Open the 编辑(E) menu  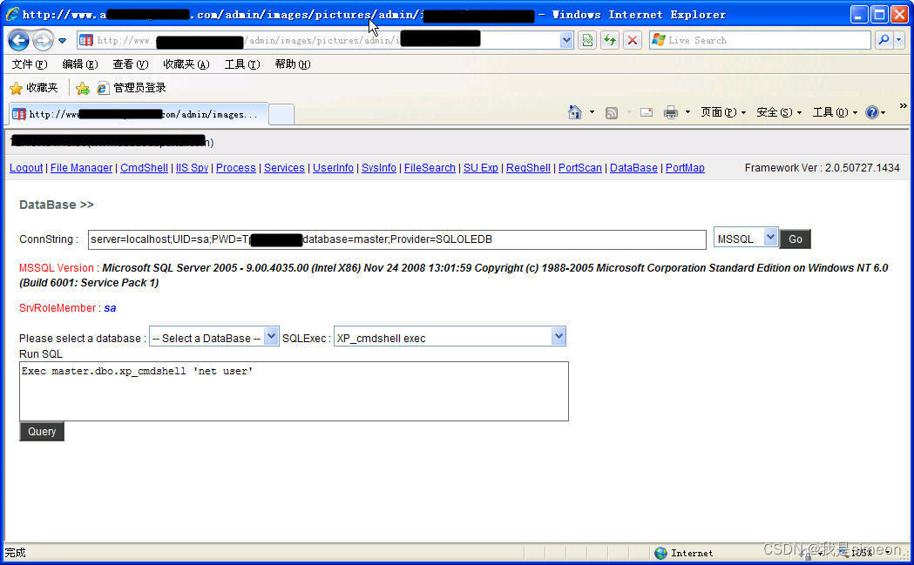(80, 64)
